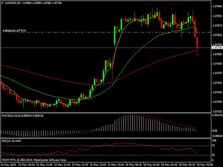Screen dimensions: 223x167
Task: Click the 18 May 02:25 time label
Action: point(187,165)
